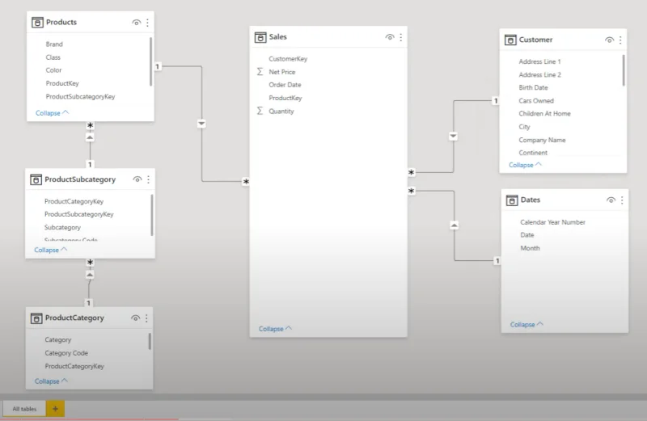The image size is (647, 421).
Task: Open ProductCategory more options menu
Action: (146, 318)
